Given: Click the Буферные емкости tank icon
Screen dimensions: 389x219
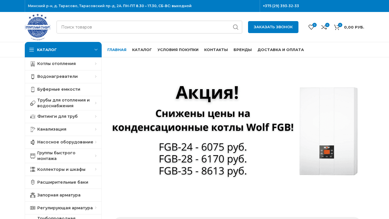Looking at the screenshot, I should [x=33, y=90].
